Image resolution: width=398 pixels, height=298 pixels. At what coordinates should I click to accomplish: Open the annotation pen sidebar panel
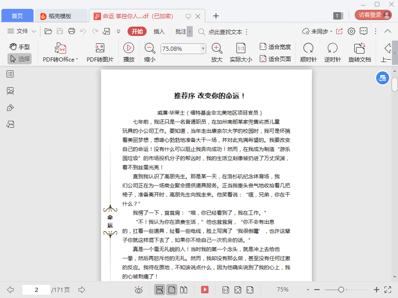pyautogui.click(x=10, y=108)
